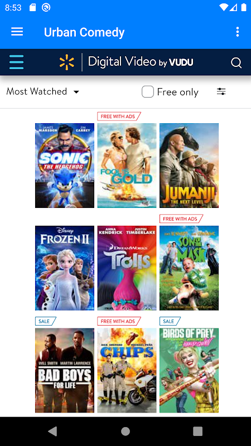Choose the Trolls movie poster

[127, 268]
